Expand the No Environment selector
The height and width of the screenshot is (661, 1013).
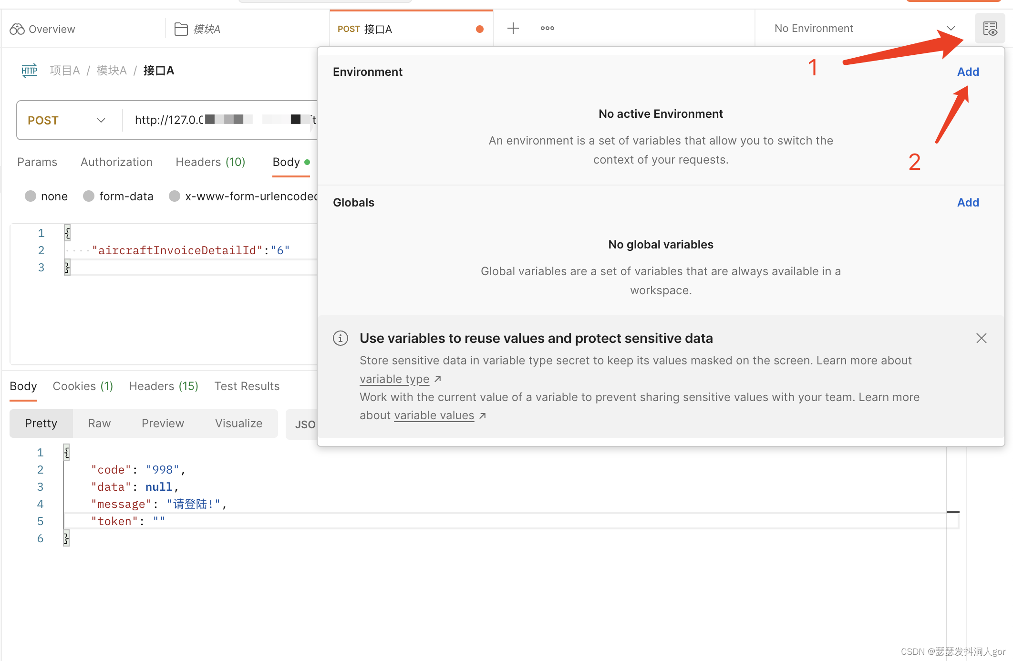click(865, 29)
